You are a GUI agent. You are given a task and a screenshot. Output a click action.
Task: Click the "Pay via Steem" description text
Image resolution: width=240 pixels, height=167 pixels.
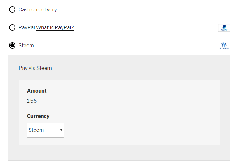point(35,68)
